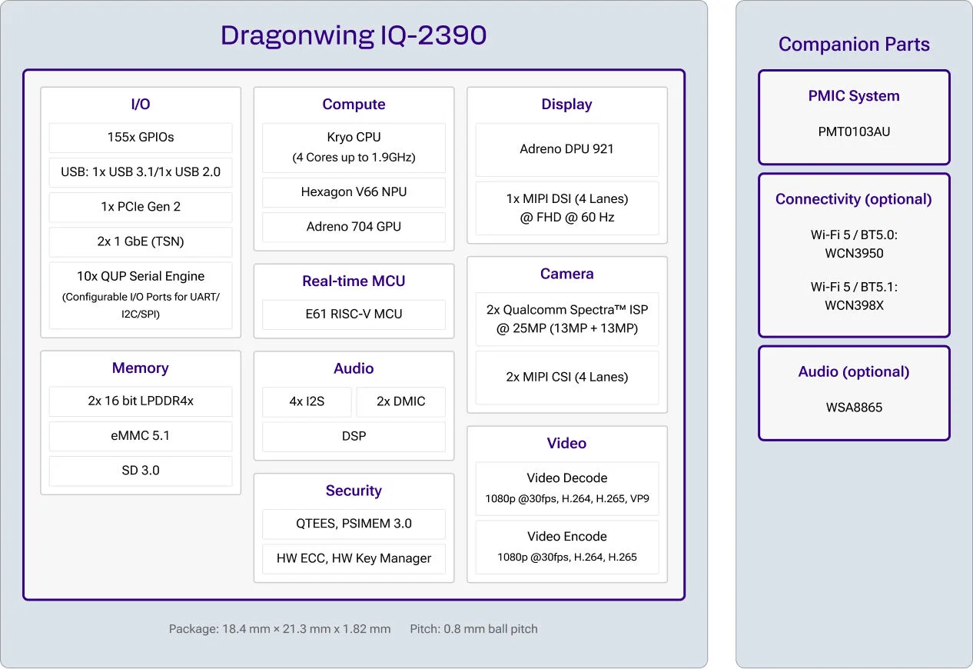Click the E61 RISC-V MCU box
The image size is (973, 669).
coord(354,315)
